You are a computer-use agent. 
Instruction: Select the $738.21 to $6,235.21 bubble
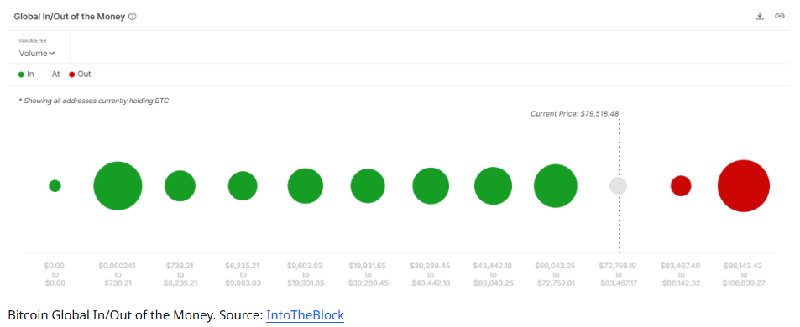point(180,186)
